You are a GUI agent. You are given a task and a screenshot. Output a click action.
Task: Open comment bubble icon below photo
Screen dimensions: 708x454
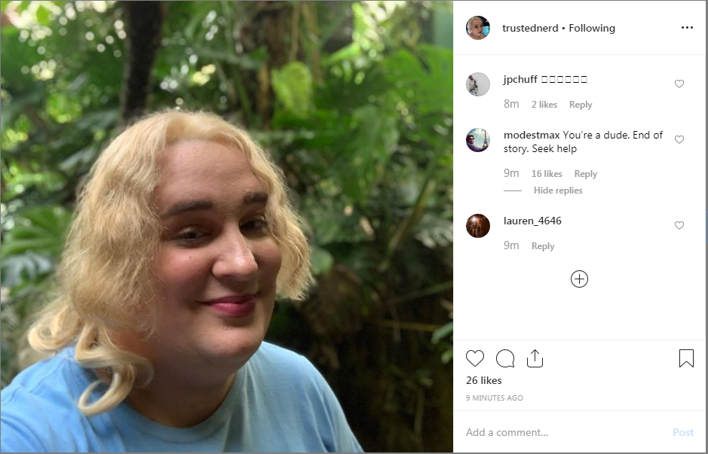click(x=505, y=358)
